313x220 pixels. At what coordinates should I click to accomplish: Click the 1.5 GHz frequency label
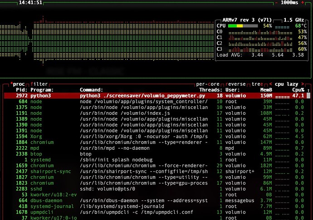pos(294,20)
